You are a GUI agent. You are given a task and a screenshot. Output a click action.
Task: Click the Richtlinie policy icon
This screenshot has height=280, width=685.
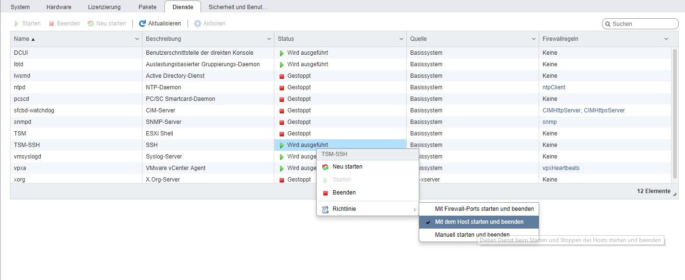[x=325, y=209]
